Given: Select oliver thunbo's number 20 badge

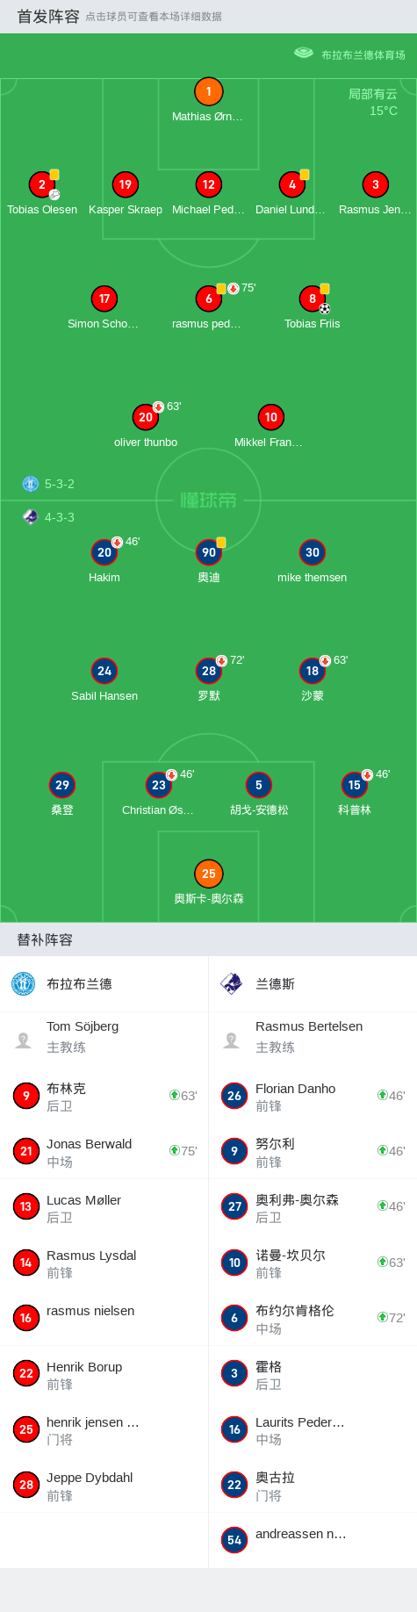Looking at the screenshot, I should click(x=146, y=417).
